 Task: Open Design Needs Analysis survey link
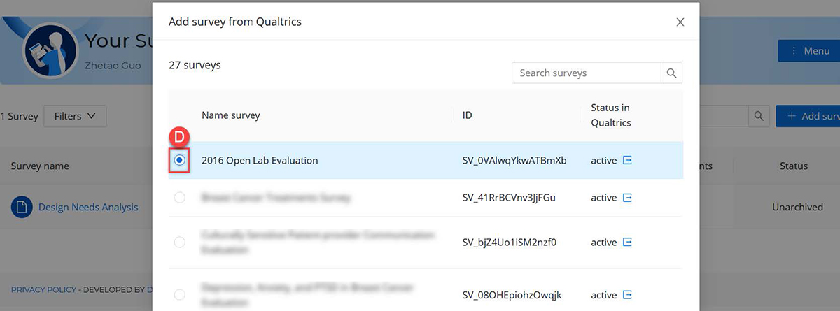(x=88, y=207)
